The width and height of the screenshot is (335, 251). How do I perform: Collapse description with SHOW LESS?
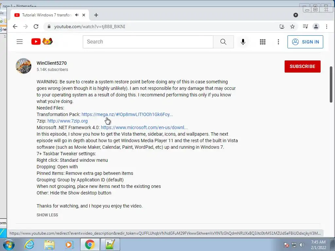pyautogui.click(x=47, y=215)
